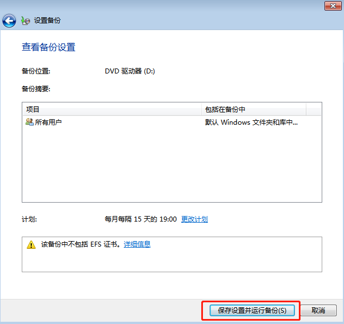The height and width of the screenshot is (324, 344).
Task: Click the 备份摘要: label
Action: pyautogui.click(x=36, y=89)
